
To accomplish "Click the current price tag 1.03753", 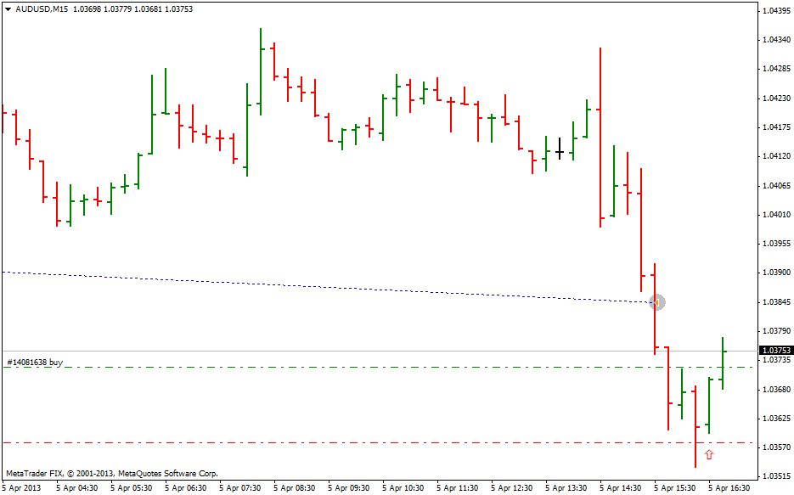I will [x=776, y=351].
